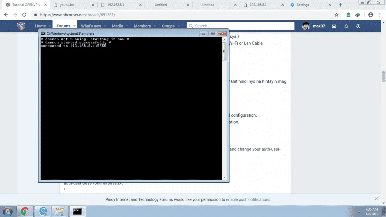Click the max37 username link
This screenshot has width=386, height=217.
319,26
